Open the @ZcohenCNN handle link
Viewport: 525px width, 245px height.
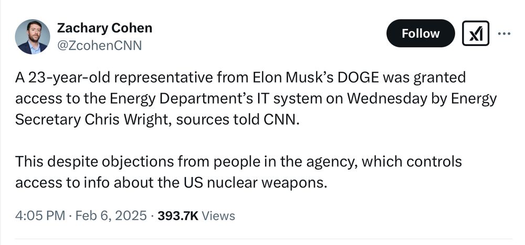click(x=99, y=45)
